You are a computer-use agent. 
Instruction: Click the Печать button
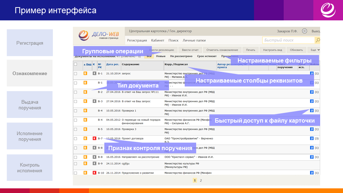tap(250, 50)
